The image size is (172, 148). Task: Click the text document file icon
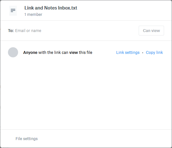coord(13,11)
